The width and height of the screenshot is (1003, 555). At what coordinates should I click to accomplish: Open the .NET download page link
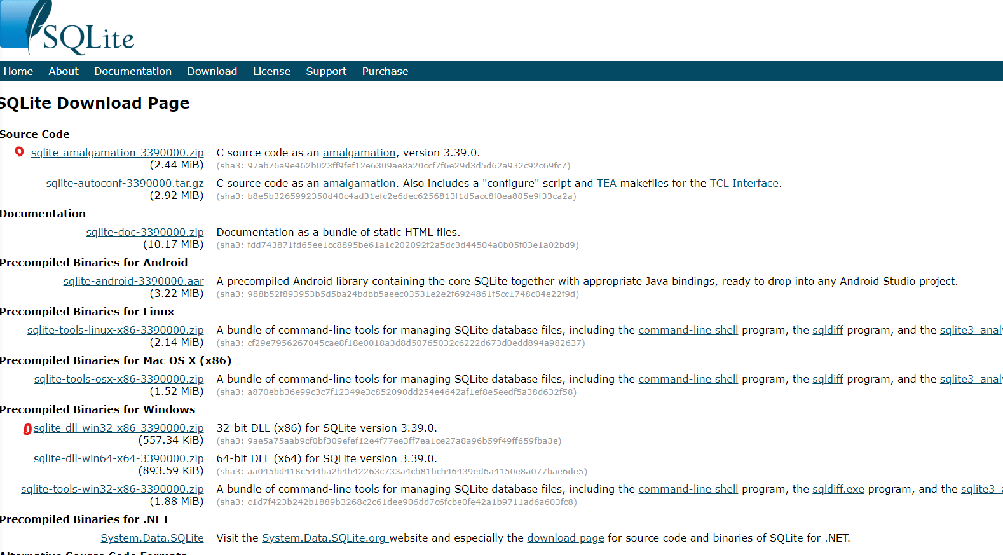click(566, 538)
